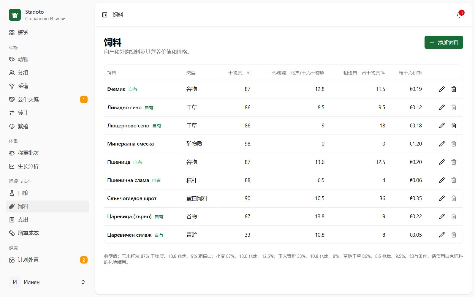
Task: Select 饲料 in the sidebar
Action: point(47,206)
